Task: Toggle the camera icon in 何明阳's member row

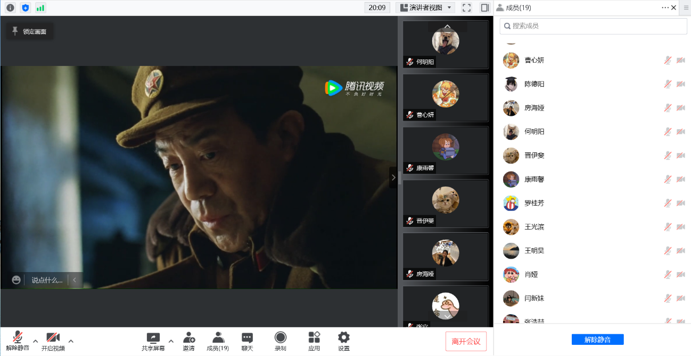Action: pyautogui.click(x=680, y=131)
